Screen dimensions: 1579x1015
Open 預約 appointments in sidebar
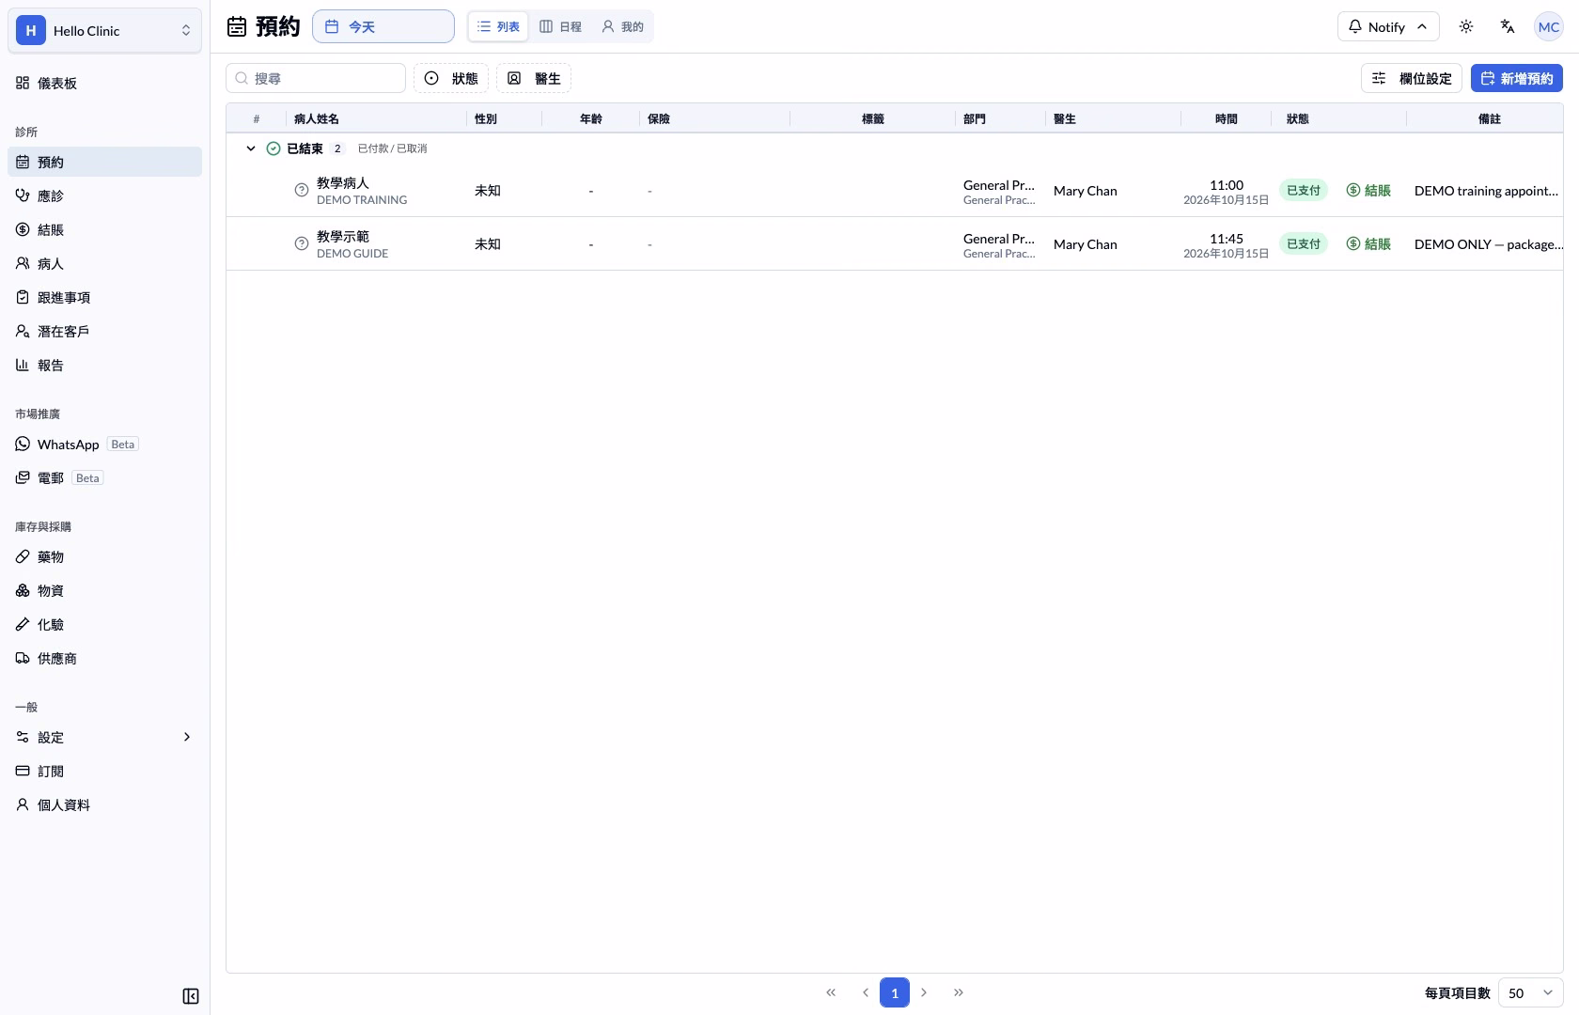pos(104,163)
